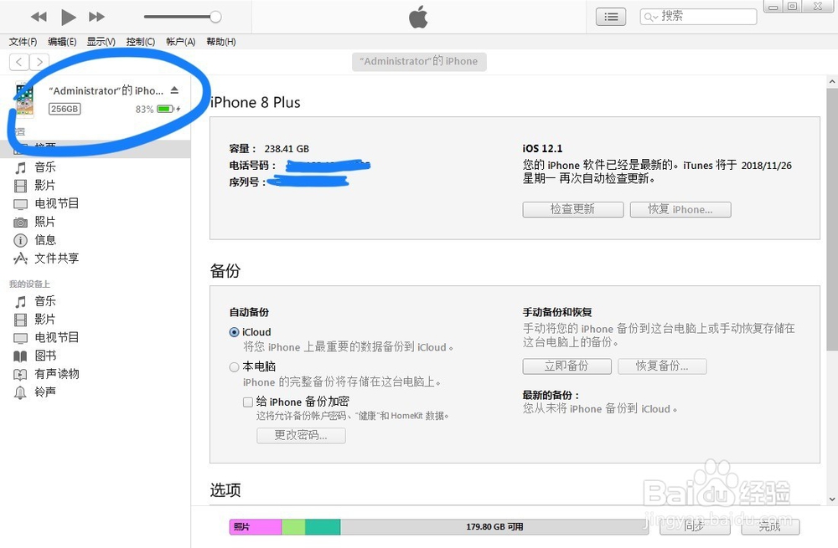The image size is (838, 548).
Task: Click the Apple logo in the header
Action: [x=418, y=17]
